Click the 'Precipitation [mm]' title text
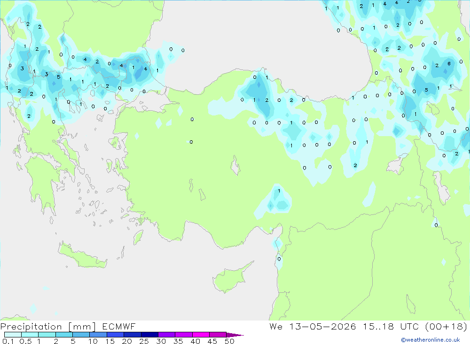 click(x=48, y=327)
